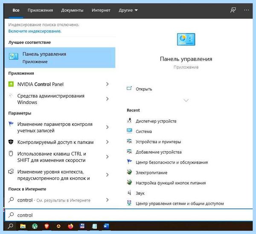Click NVIDIA Control Panel green icon
This screenshot has height=234, width=256.
[11, 84]
